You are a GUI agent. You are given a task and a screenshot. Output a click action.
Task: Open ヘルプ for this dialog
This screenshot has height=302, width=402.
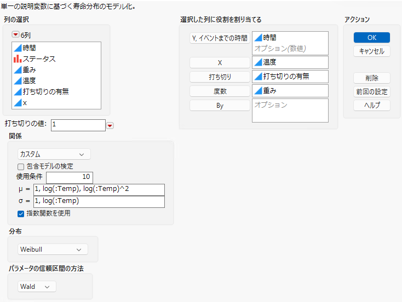tap(372, 105)
